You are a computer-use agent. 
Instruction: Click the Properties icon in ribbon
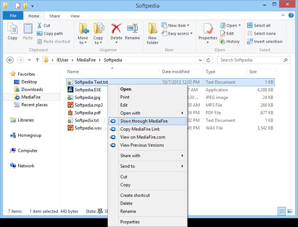208,28
